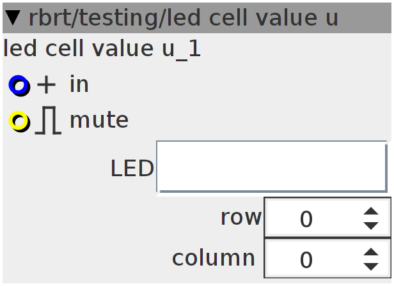This screenshot has width=394, height=286.
Task: Click the blue 'in' inlet circle
Action: (x=19, y=84)
